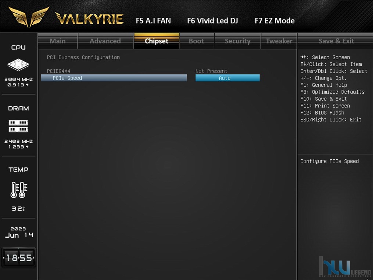Switch to the Tweaker tab
Viewport: 373px width, 280px height.
click(x=279, y=41)
